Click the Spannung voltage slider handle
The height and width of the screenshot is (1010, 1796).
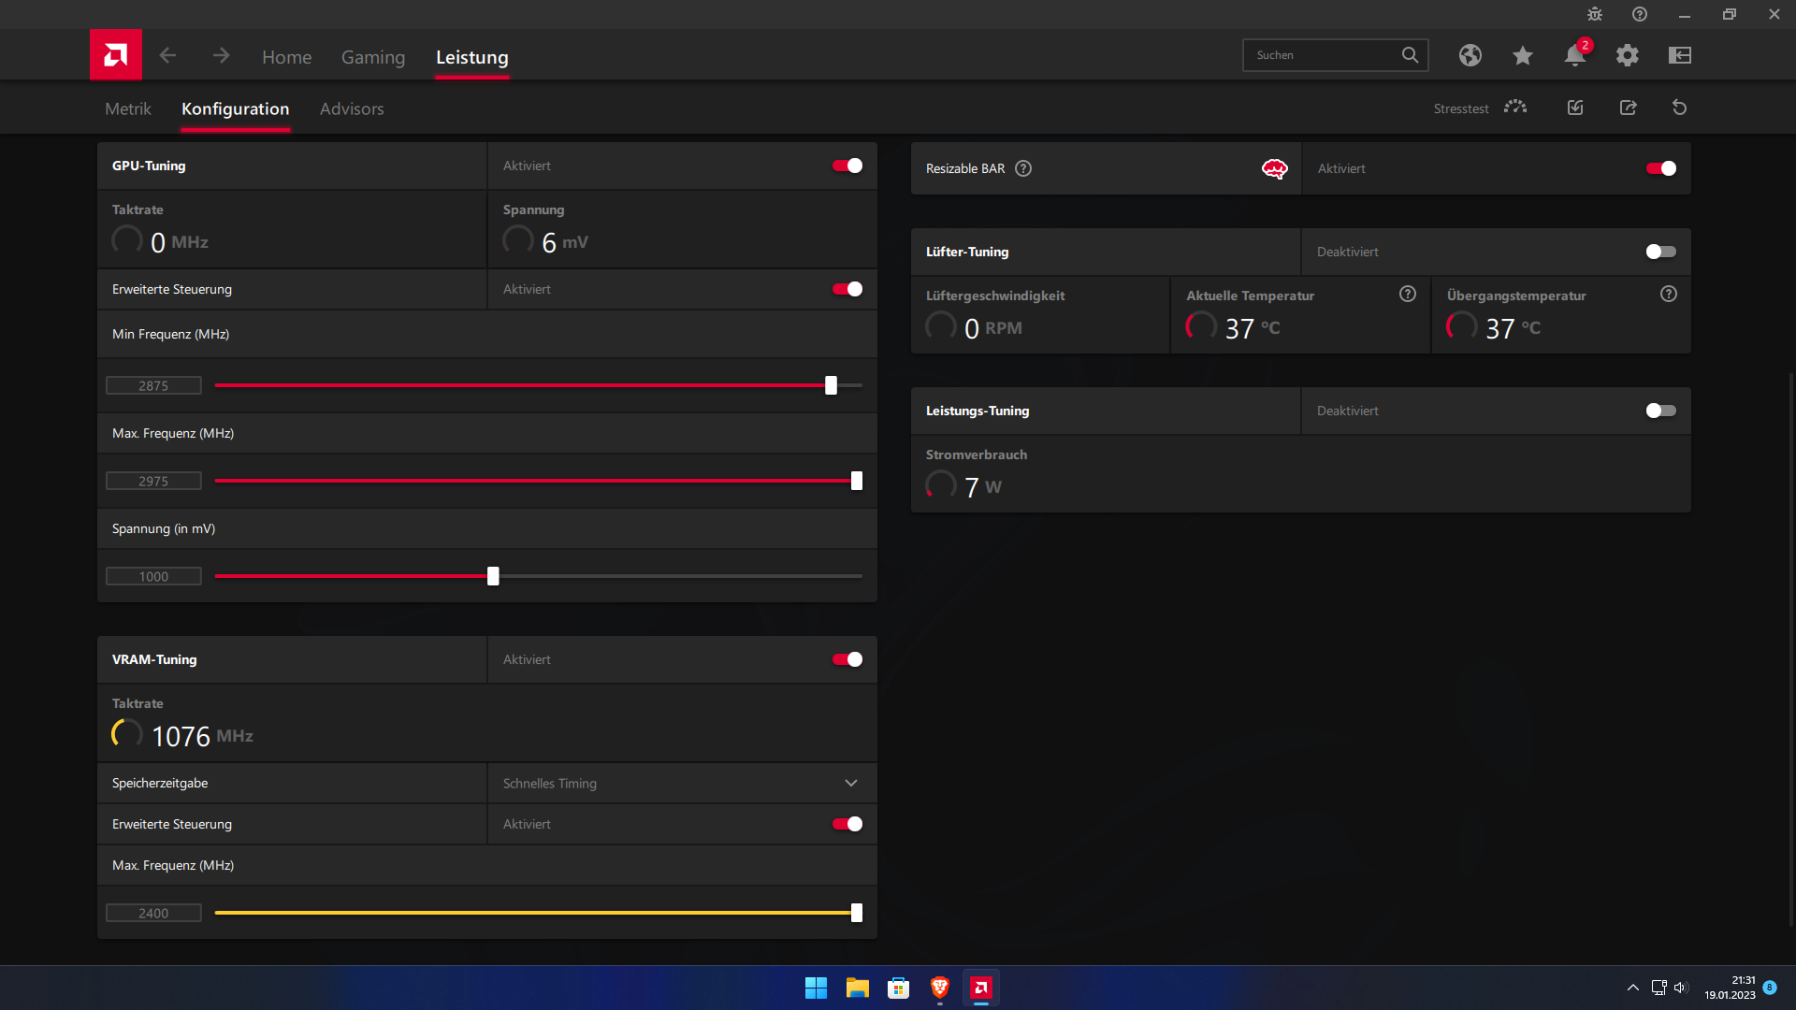(x=493, y=576)
